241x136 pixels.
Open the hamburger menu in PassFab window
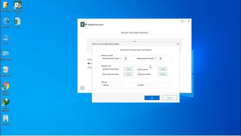point(182,21)
